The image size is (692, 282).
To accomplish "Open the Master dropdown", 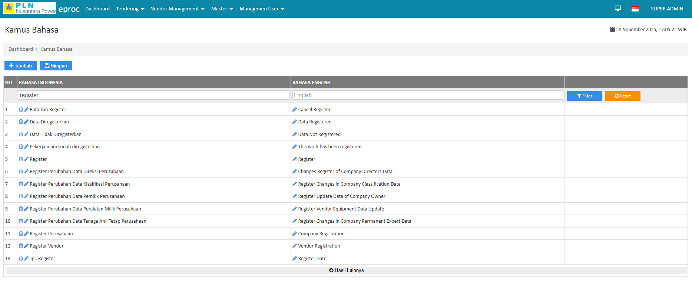I will (222, 9).
